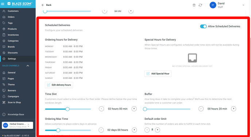Screen dimensions: 251x137
Task: Decrease Time Slot with minus button
Action: pos(101,109)
